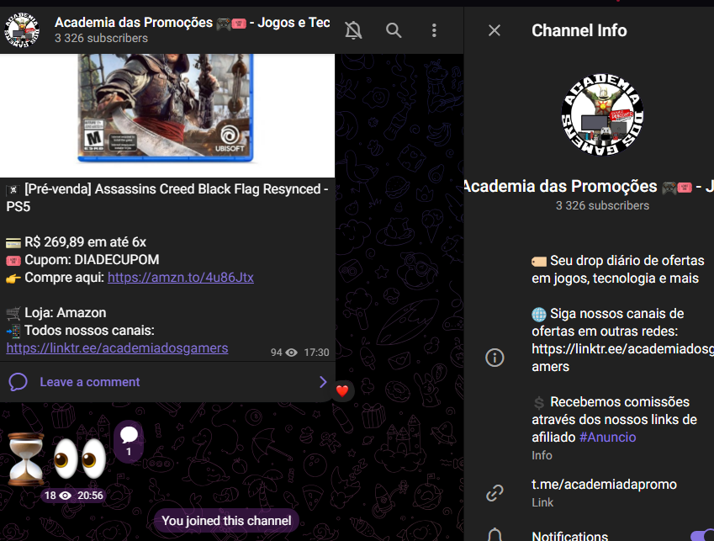
Task: Click the hourglass emoji sticker
Action: coord(26,459)
